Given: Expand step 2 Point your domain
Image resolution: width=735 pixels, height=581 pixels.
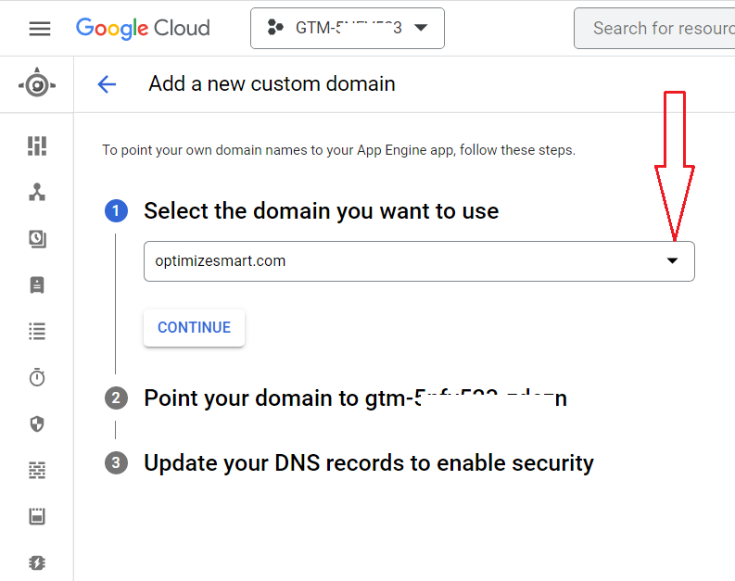Looking at the screenshot, I should coord(355,398).
